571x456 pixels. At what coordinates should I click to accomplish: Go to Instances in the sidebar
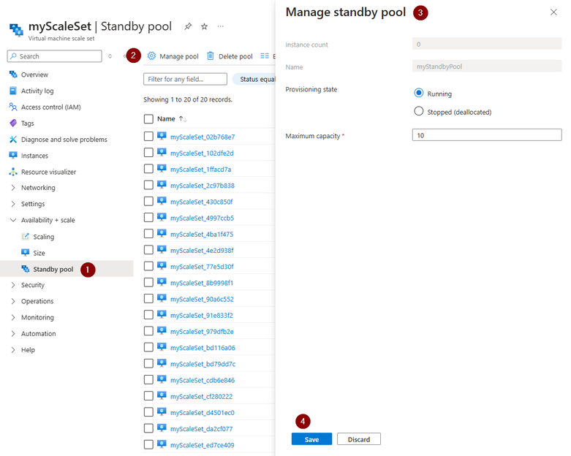[x=34, y=156]
